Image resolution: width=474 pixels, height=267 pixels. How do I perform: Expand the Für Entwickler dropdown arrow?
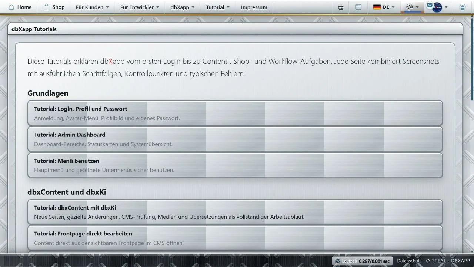157,7
